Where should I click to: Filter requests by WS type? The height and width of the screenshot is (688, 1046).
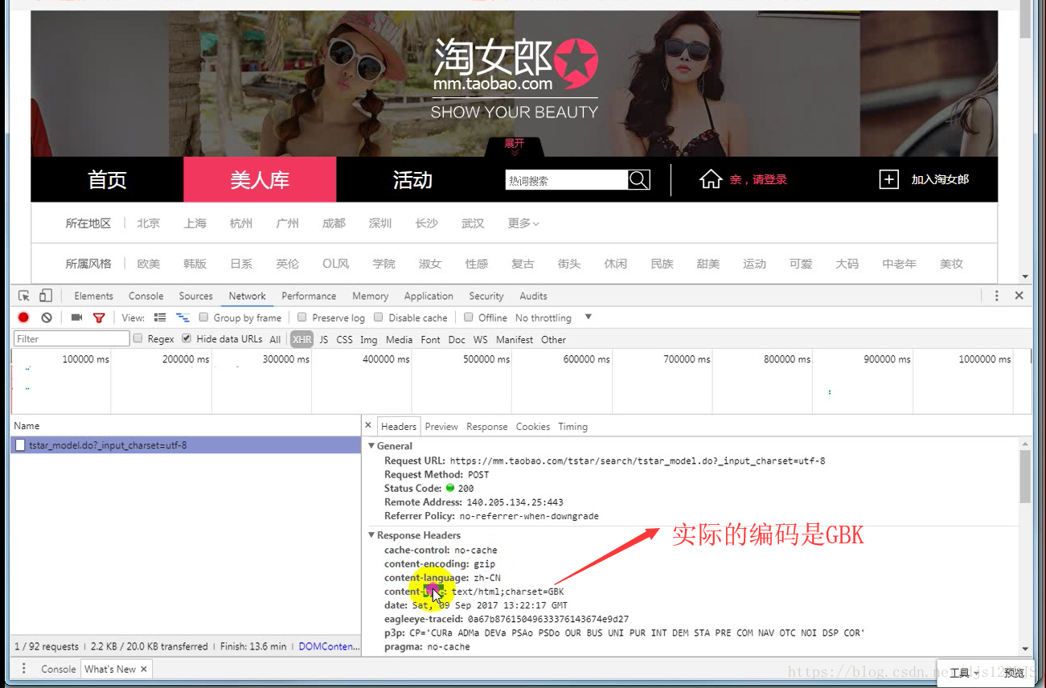click(x=480, y=339)
